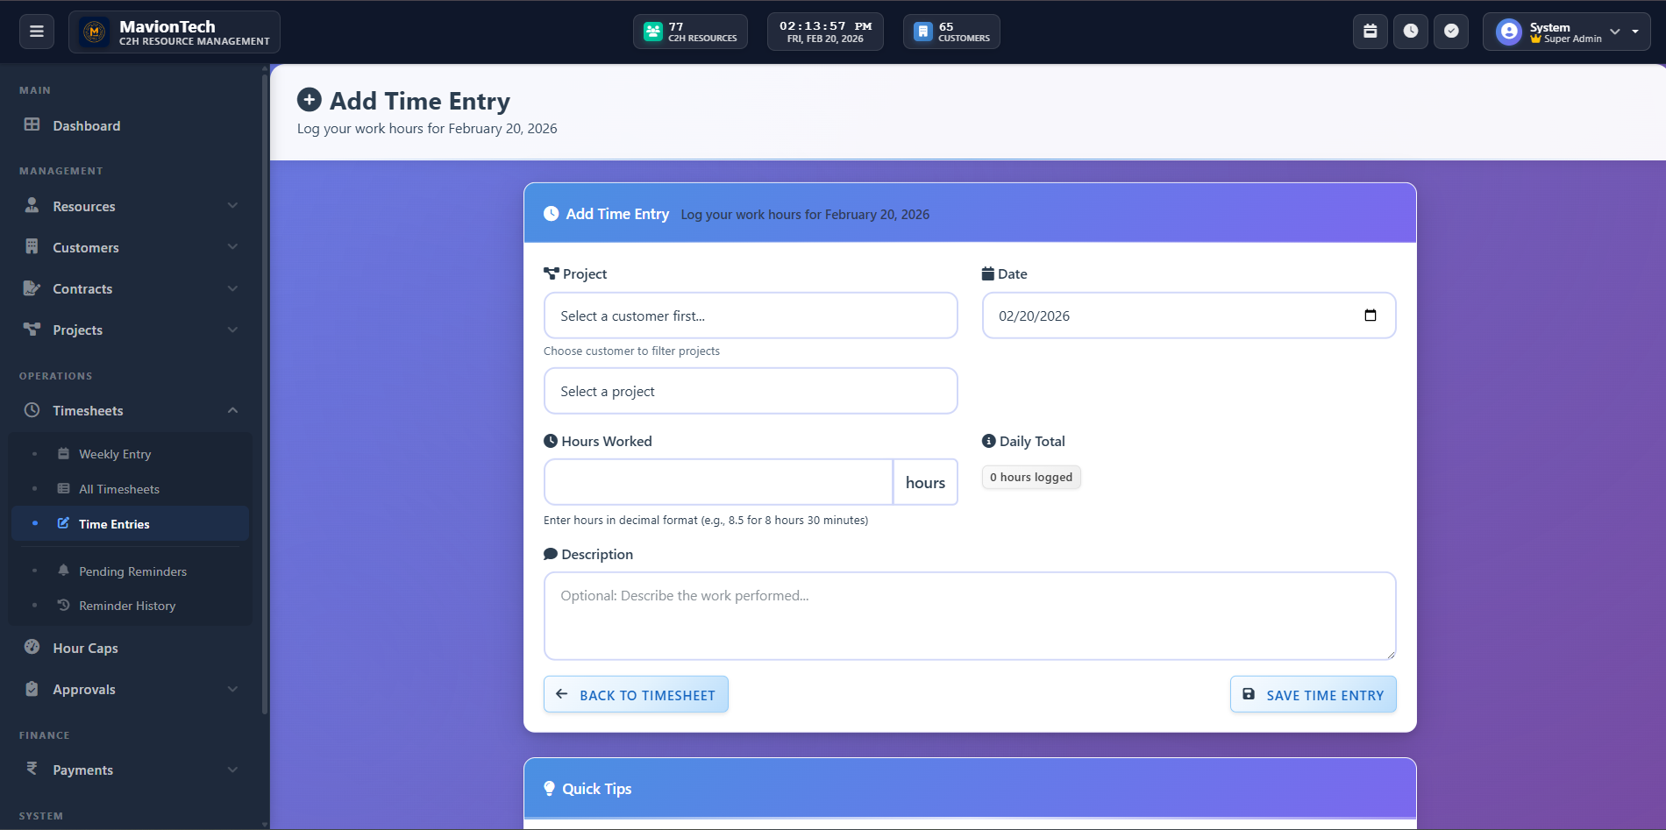Screen dimensions: 1666x830
Task: Expand the Payments menu in the sidebar
Action: coord(132,770)
